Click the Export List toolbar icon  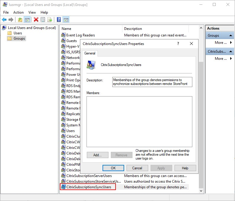pos(50,20)
